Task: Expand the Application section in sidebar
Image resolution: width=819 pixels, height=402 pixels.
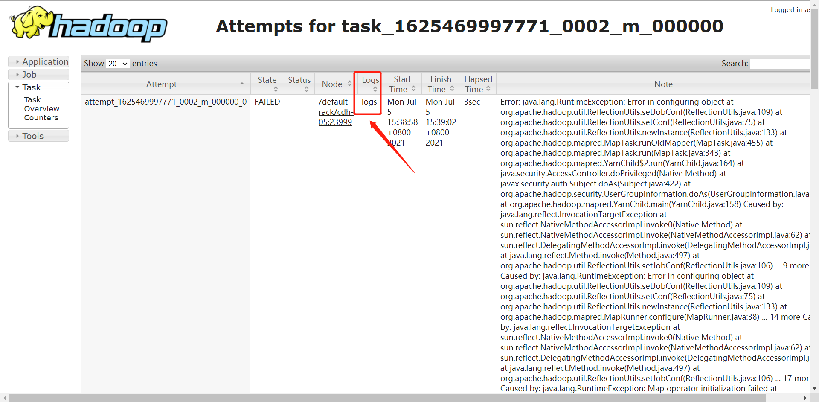Action: [x=46, y=61]
